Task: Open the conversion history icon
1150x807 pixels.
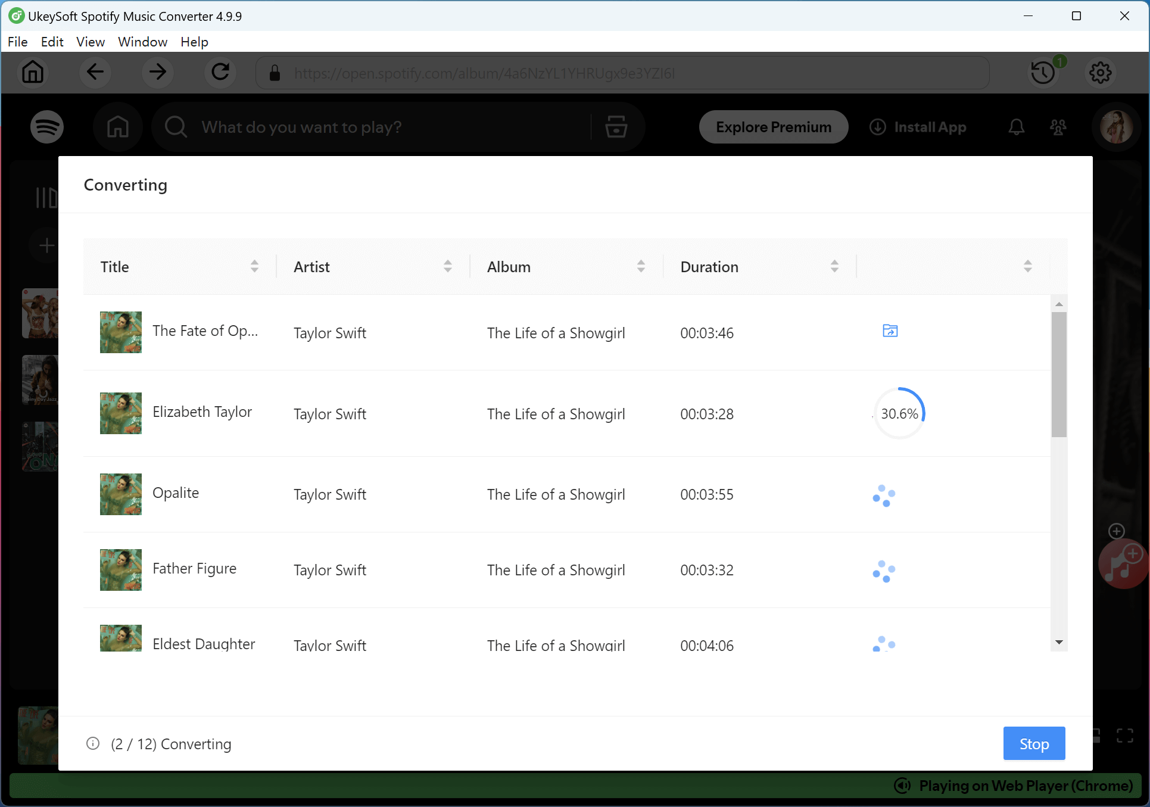Action: point(1043,73)
